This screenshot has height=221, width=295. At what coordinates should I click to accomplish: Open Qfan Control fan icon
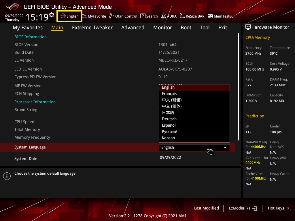(x=112, y=16)
